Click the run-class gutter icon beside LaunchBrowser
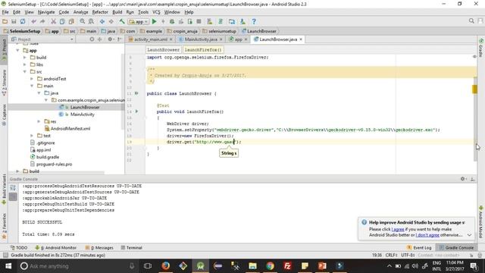485x273 pixels. click(136, 93)
